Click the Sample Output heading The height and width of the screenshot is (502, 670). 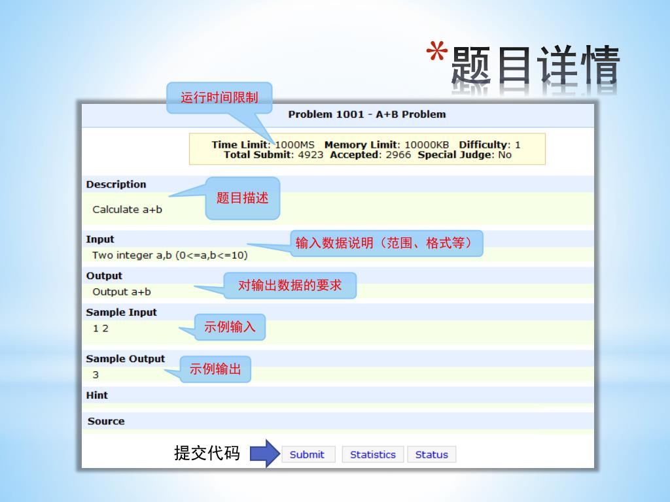[125, 359]
